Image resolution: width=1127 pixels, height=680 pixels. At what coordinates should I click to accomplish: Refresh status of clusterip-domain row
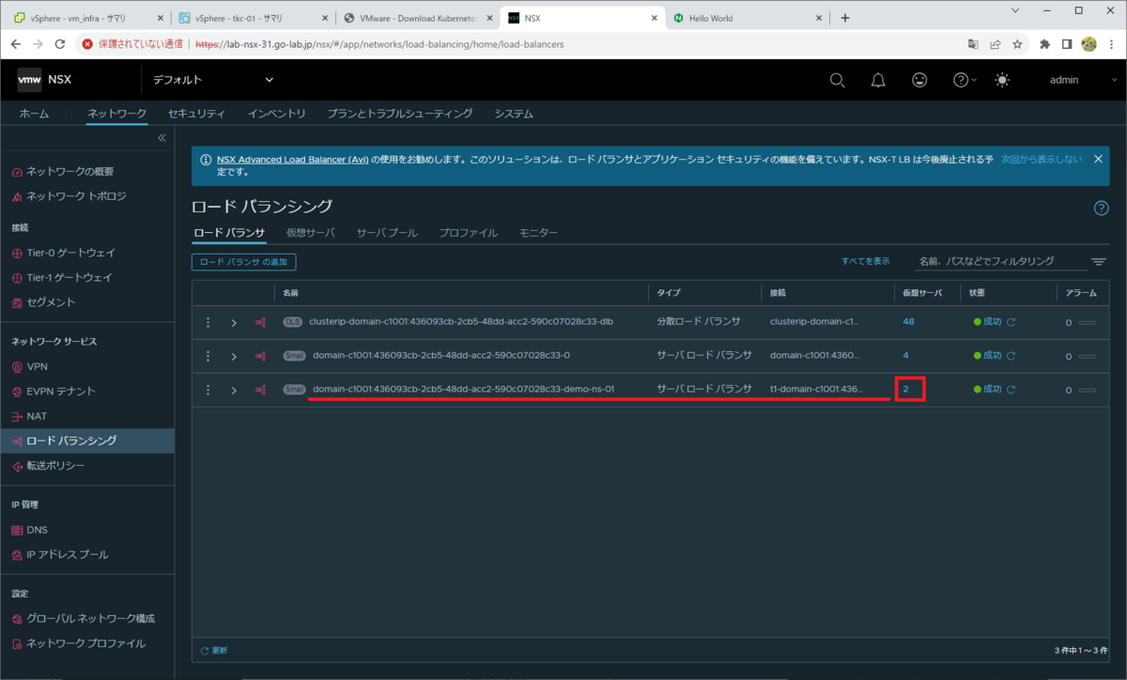1011,322
